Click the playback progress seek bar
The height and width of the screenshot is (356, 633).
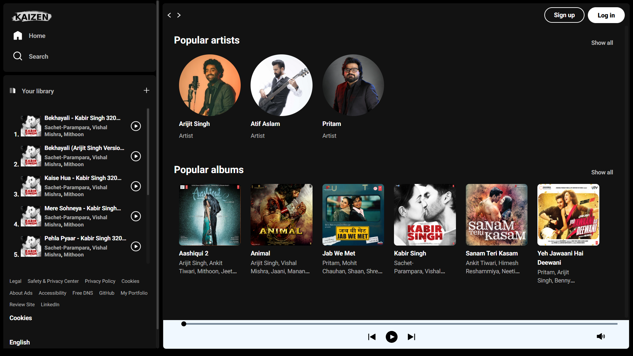[399, 324]
